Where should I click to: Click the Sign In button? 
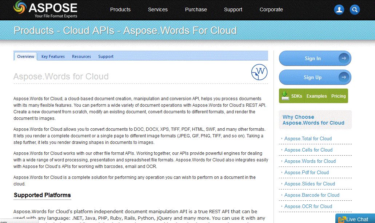click(313, 58)
